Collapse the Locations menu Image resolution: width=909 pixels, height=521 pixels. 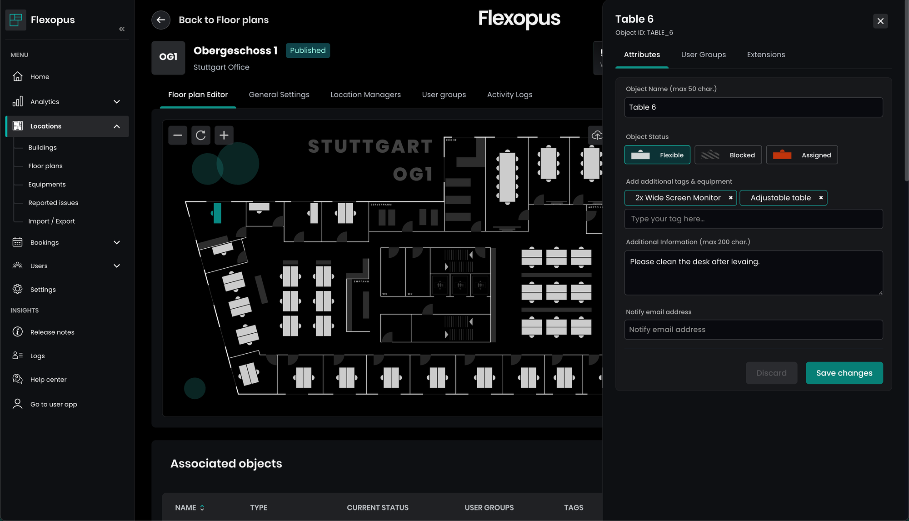click(116, 126)
